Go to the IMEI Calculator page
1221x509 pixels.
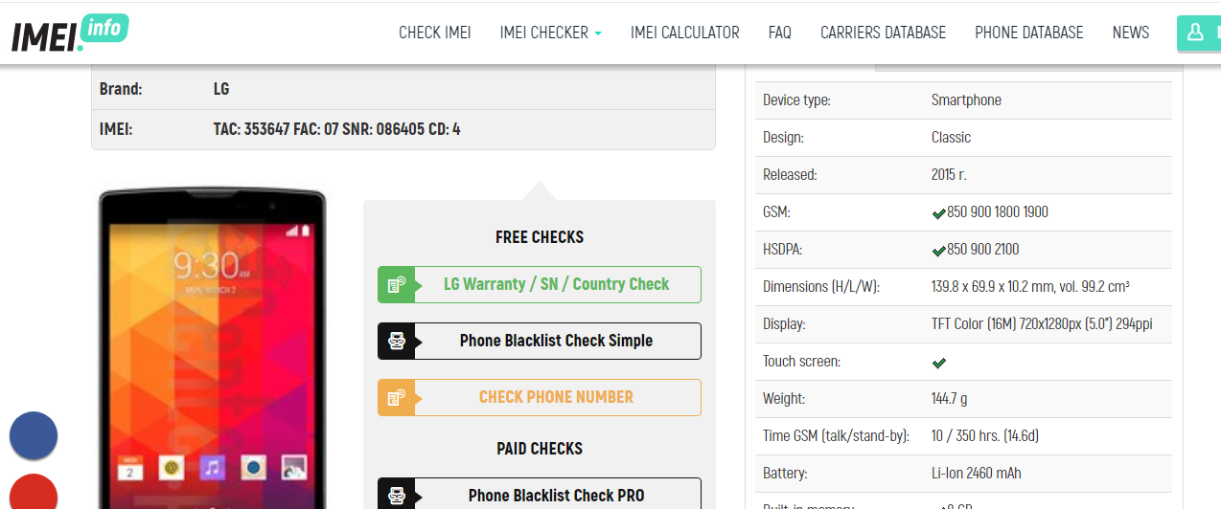click(684, 33)
